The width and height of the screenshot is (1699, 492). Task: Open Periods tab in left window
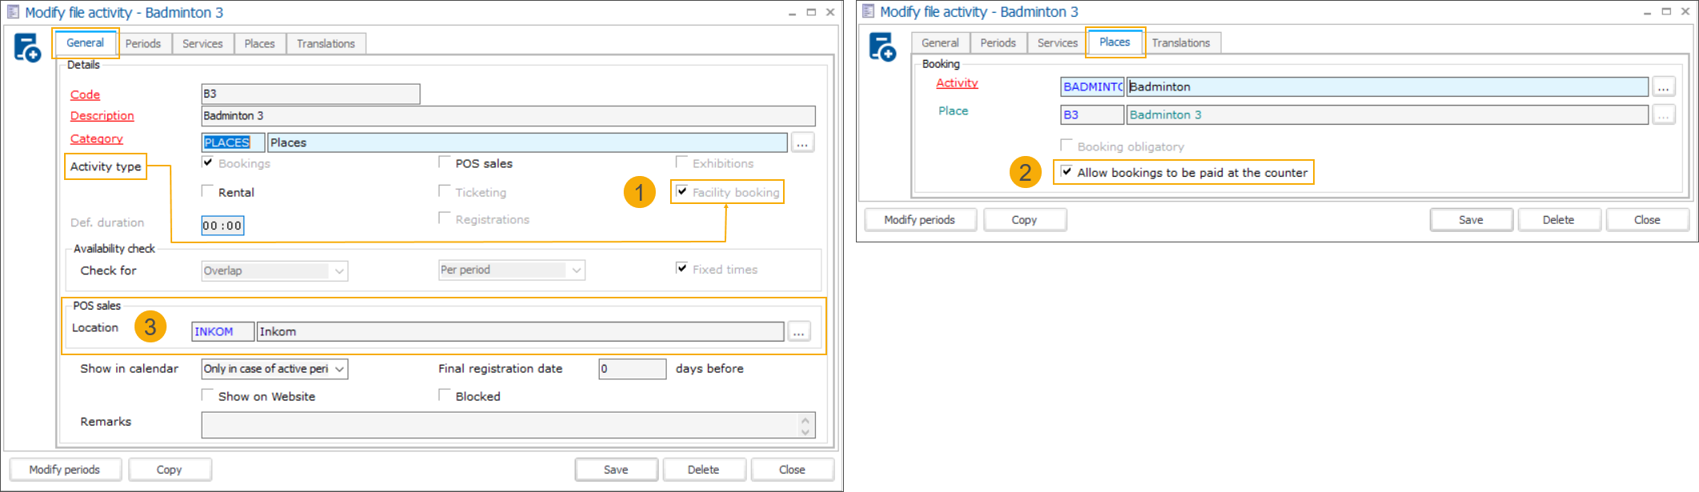[x=143, y=44]
